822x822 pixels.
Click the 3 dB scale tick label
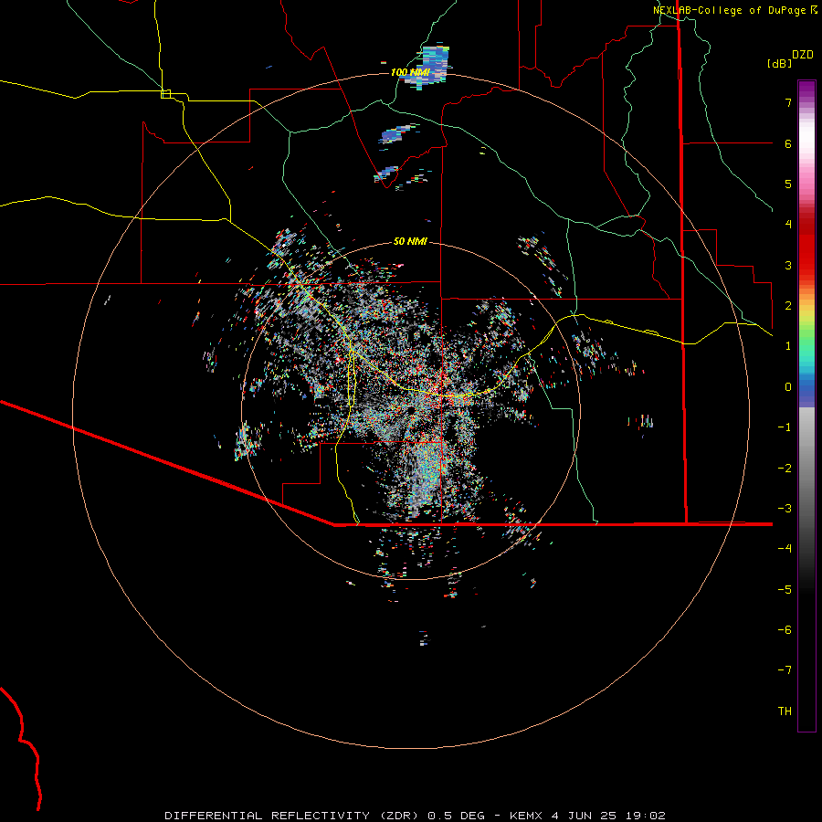point(788,265)
